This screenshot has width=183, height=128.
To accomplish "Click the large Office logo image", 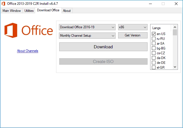I will pos(29,30).
